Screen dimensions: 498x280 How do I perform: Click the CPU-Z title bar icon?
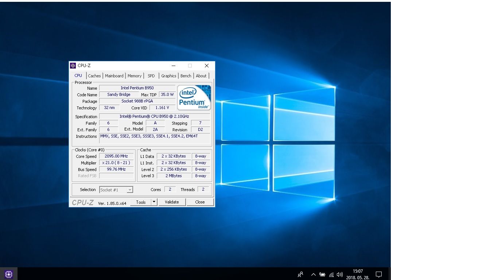coord(73,66)
